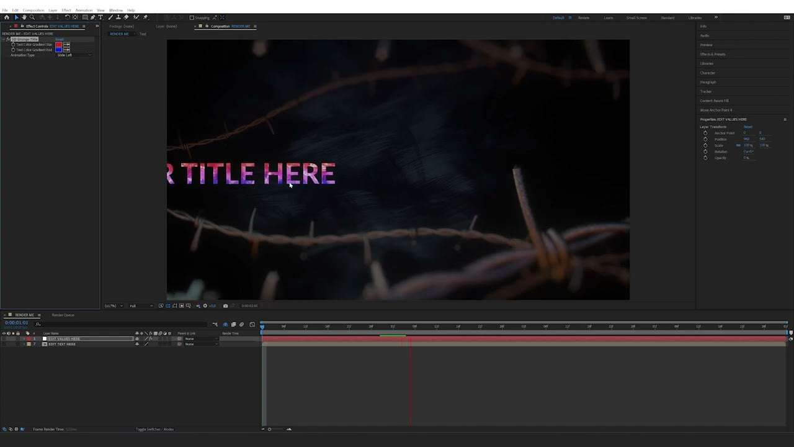Select the Horizontal Type tool
Screen dimensions: 794x447
pyautogui.click(x=100, y=17)
